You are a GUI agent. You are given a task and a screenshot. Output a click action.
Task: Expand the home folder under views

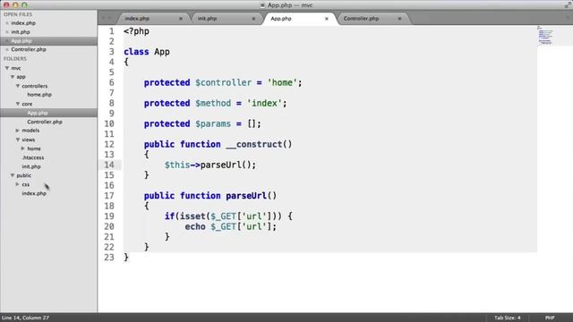(23, 148)
